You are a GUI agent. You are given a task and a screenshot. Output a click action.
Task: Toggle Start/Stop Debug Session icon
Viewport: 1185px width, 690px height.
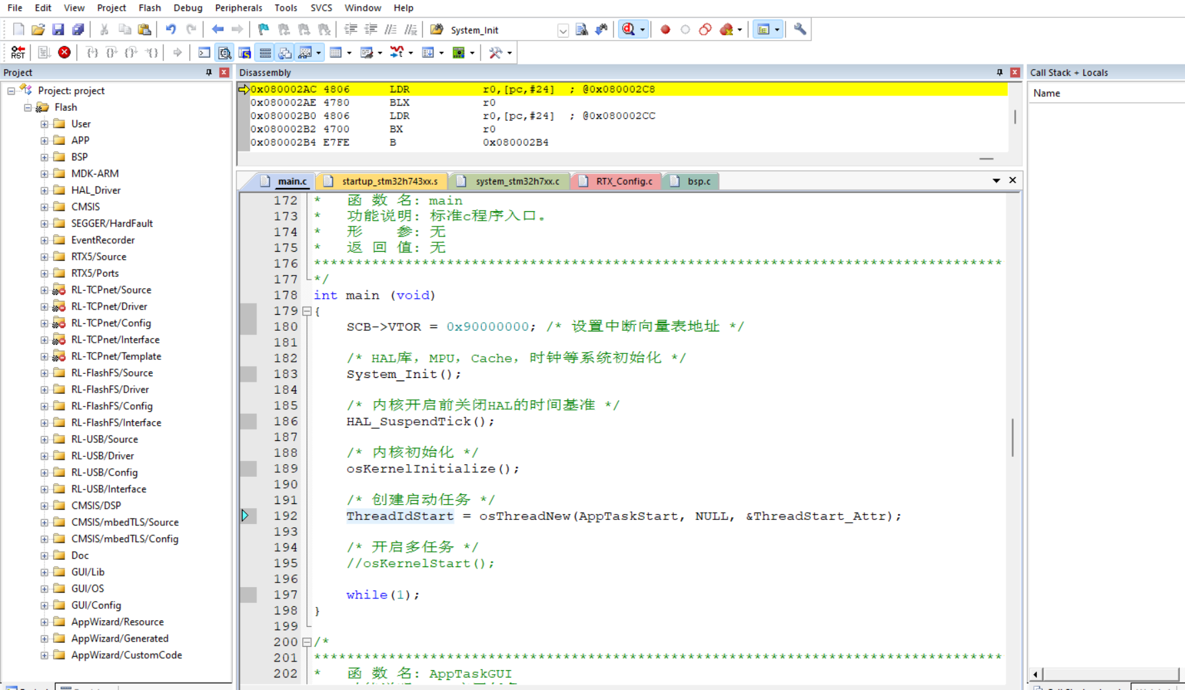tap(628, 30)
